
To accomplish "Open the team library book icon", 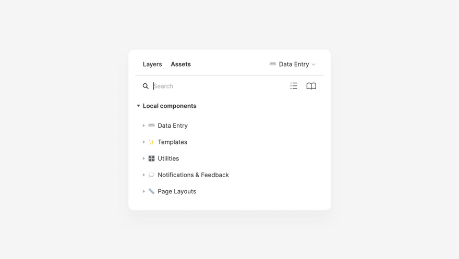I will tap(311, 86).
